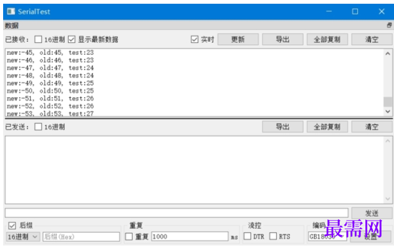Open the GB18030 encoding dropdown
The width and height of the screenshot is (394, 248).
327,236
